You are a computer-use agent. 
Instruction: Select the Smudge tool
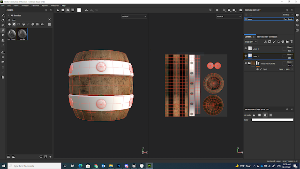pos(3,35)
